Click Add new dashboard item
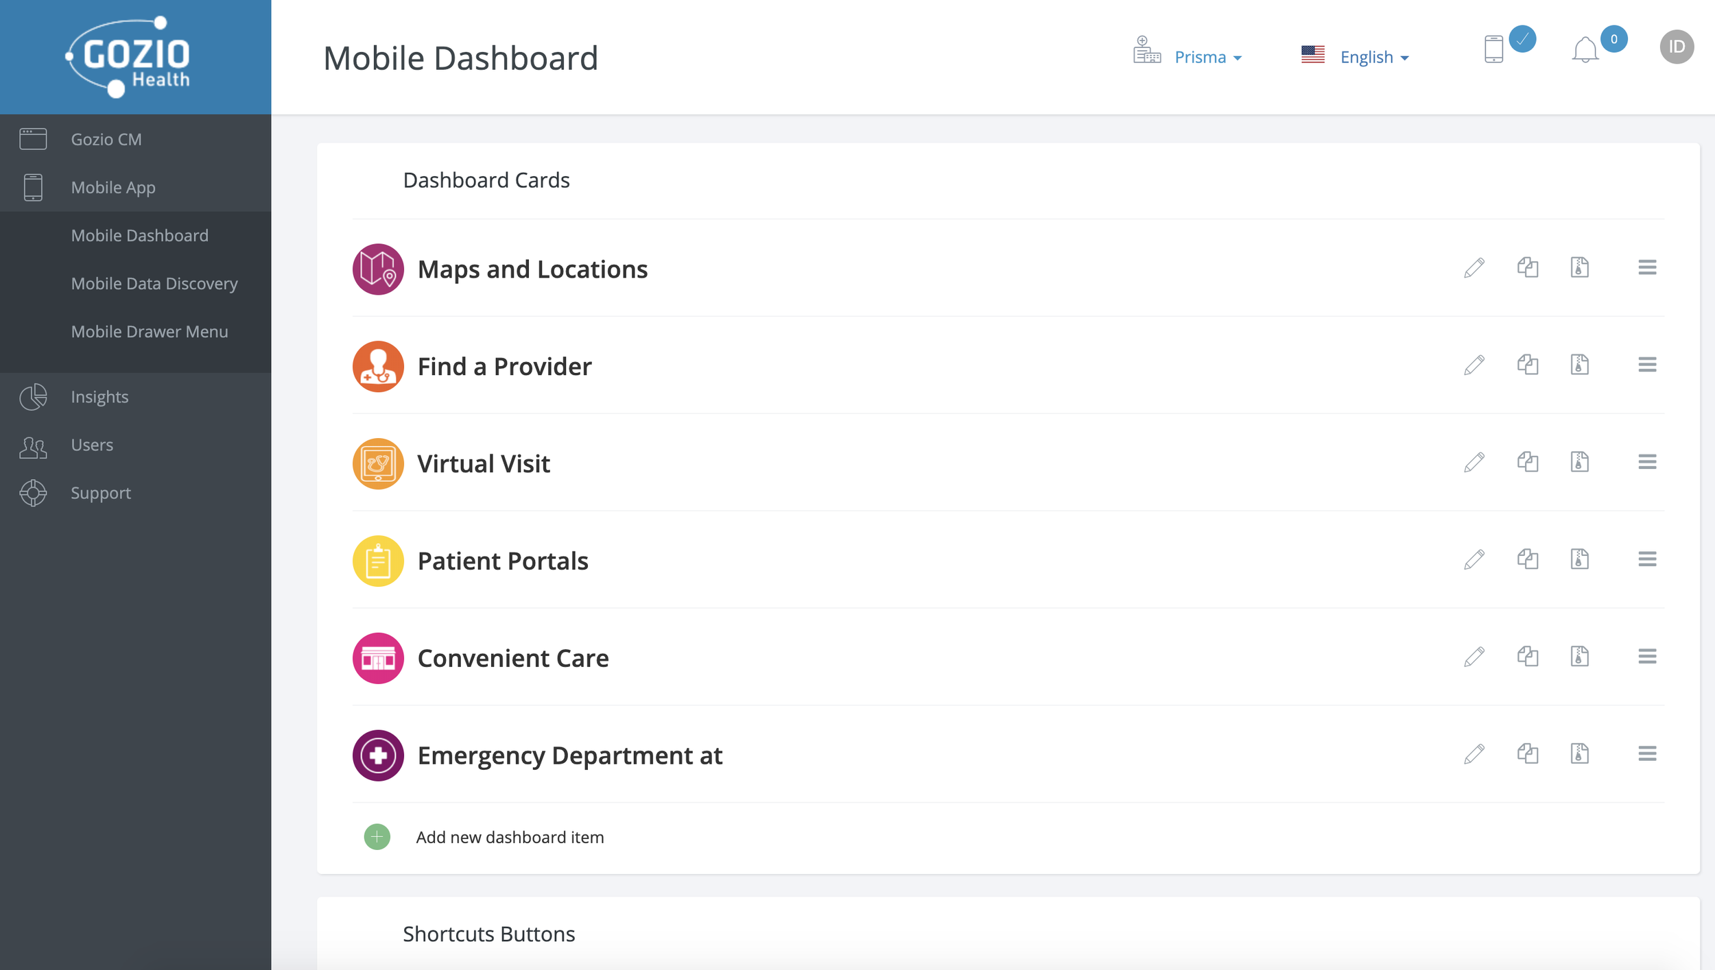Screen dimensions: 1715x970 tap(510, 837)
